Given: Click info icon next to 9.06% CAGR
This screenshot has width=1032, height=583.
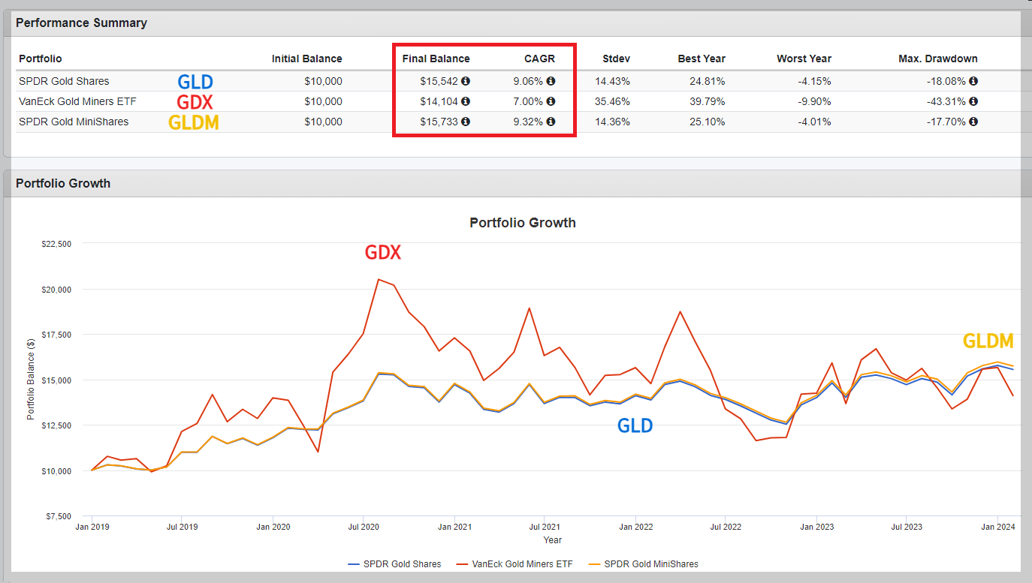Looking at the screenshot, I should pyautogui.click(x=551, y=81).
